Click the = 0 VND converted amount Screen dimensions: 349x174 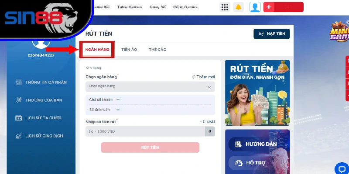click(x=207, y=122)
